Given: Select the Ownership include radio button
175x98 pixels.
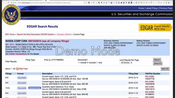Looking at the screenshot, I should (79, 63).
